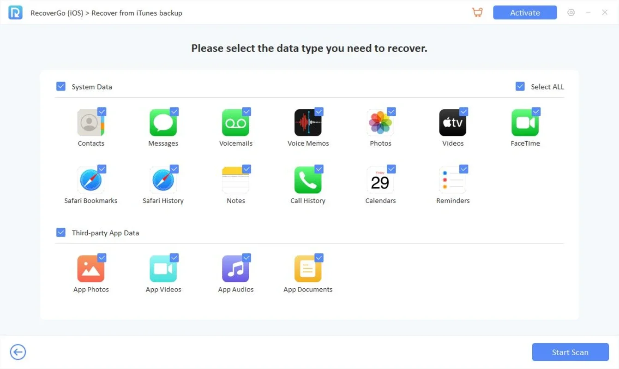Uncheck the Third-party App Data checkbox

[x=61, y=232]
